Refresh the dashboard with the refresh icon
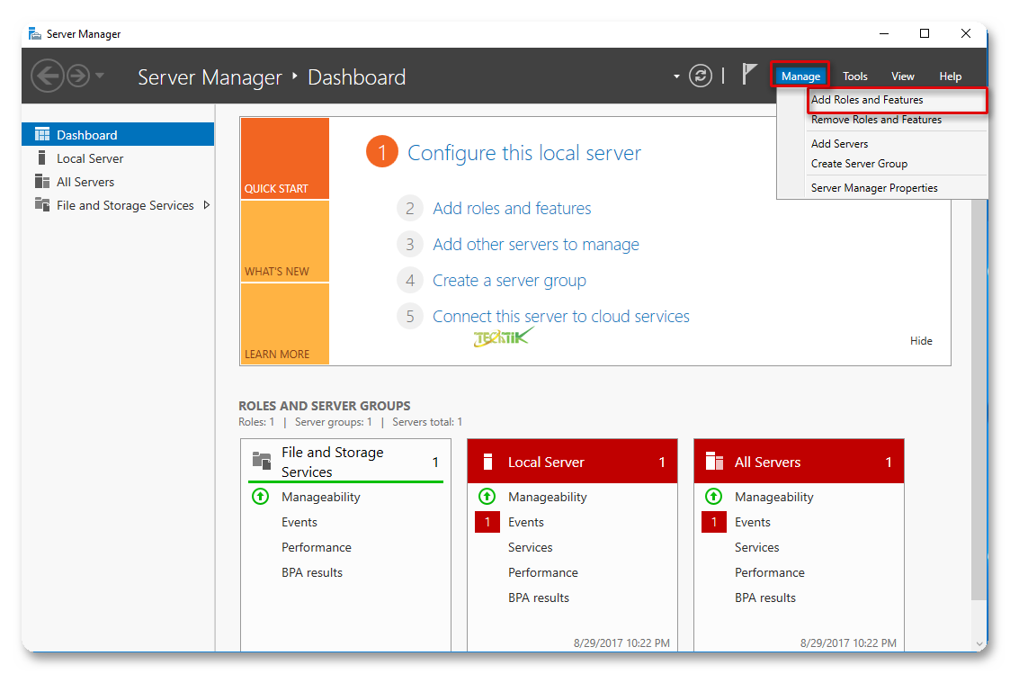The image size is (1010, 674). (701, 76)
